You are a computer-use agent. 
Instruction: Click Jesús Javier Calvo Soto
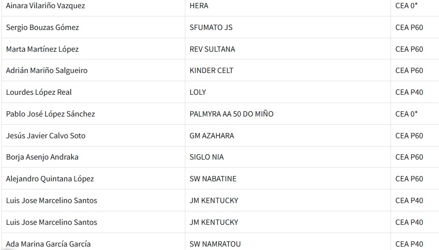tap(45, 136)
